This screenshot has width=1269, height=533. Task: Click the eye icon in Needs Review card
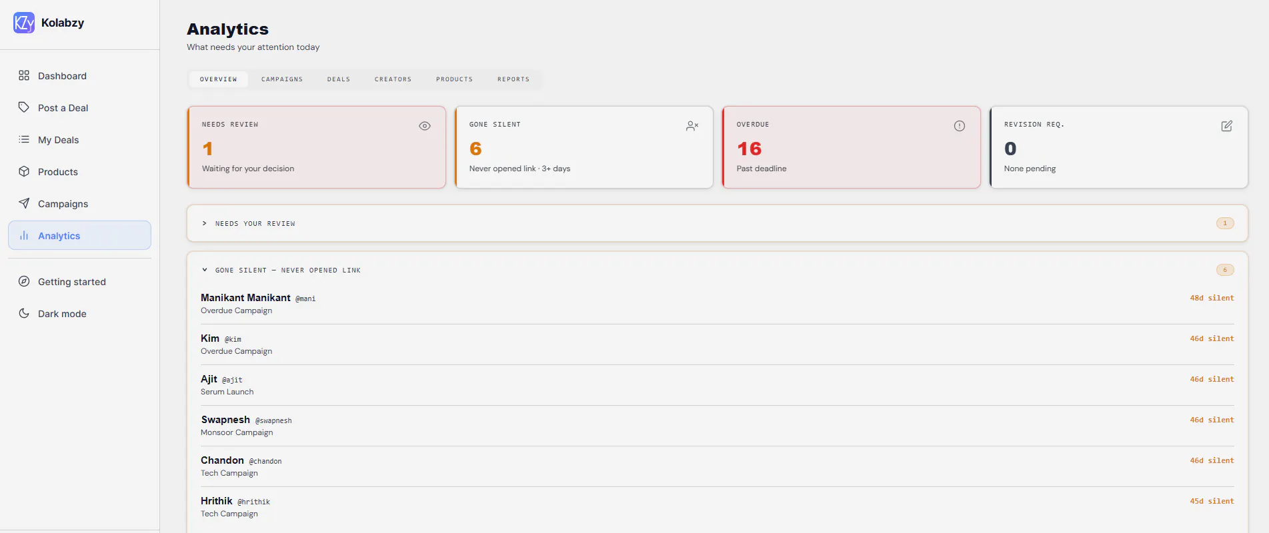[x=425, y=126]
